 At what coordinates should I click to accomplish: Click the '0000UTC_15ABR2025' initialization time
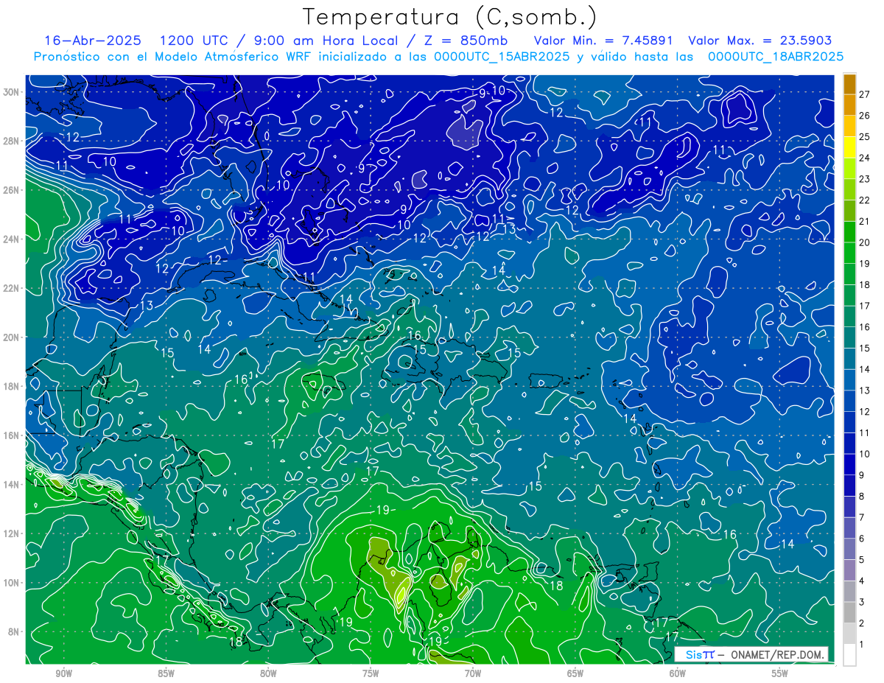point(502,57)
